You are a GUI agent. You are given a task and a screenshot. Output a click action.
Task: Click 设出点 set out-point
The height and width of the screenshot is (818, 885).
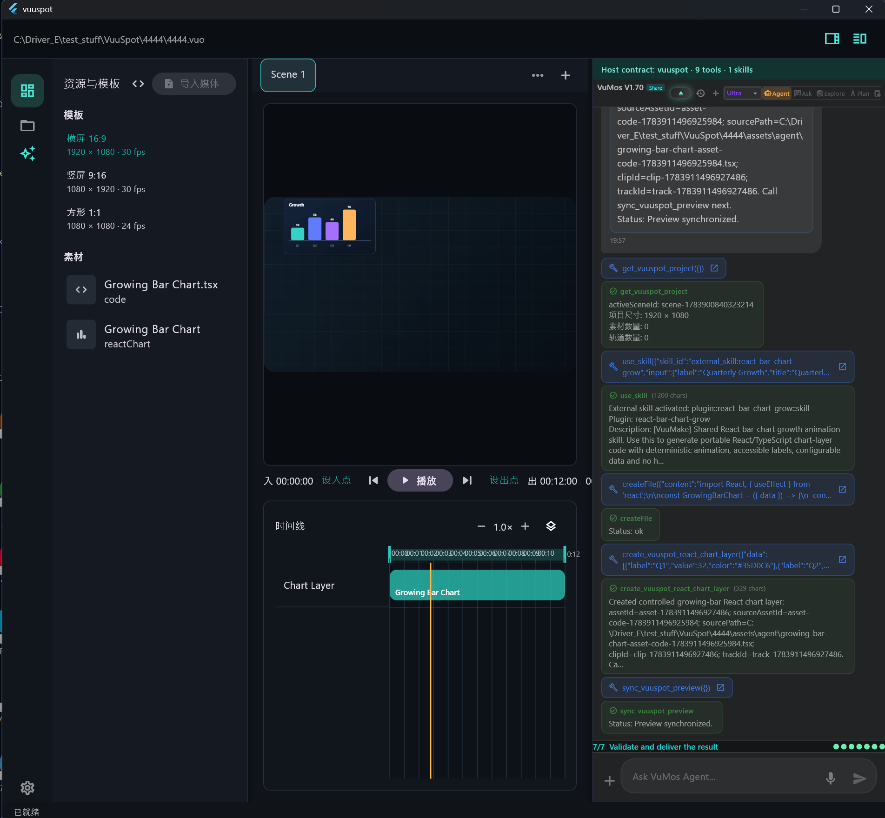(504, 480)
